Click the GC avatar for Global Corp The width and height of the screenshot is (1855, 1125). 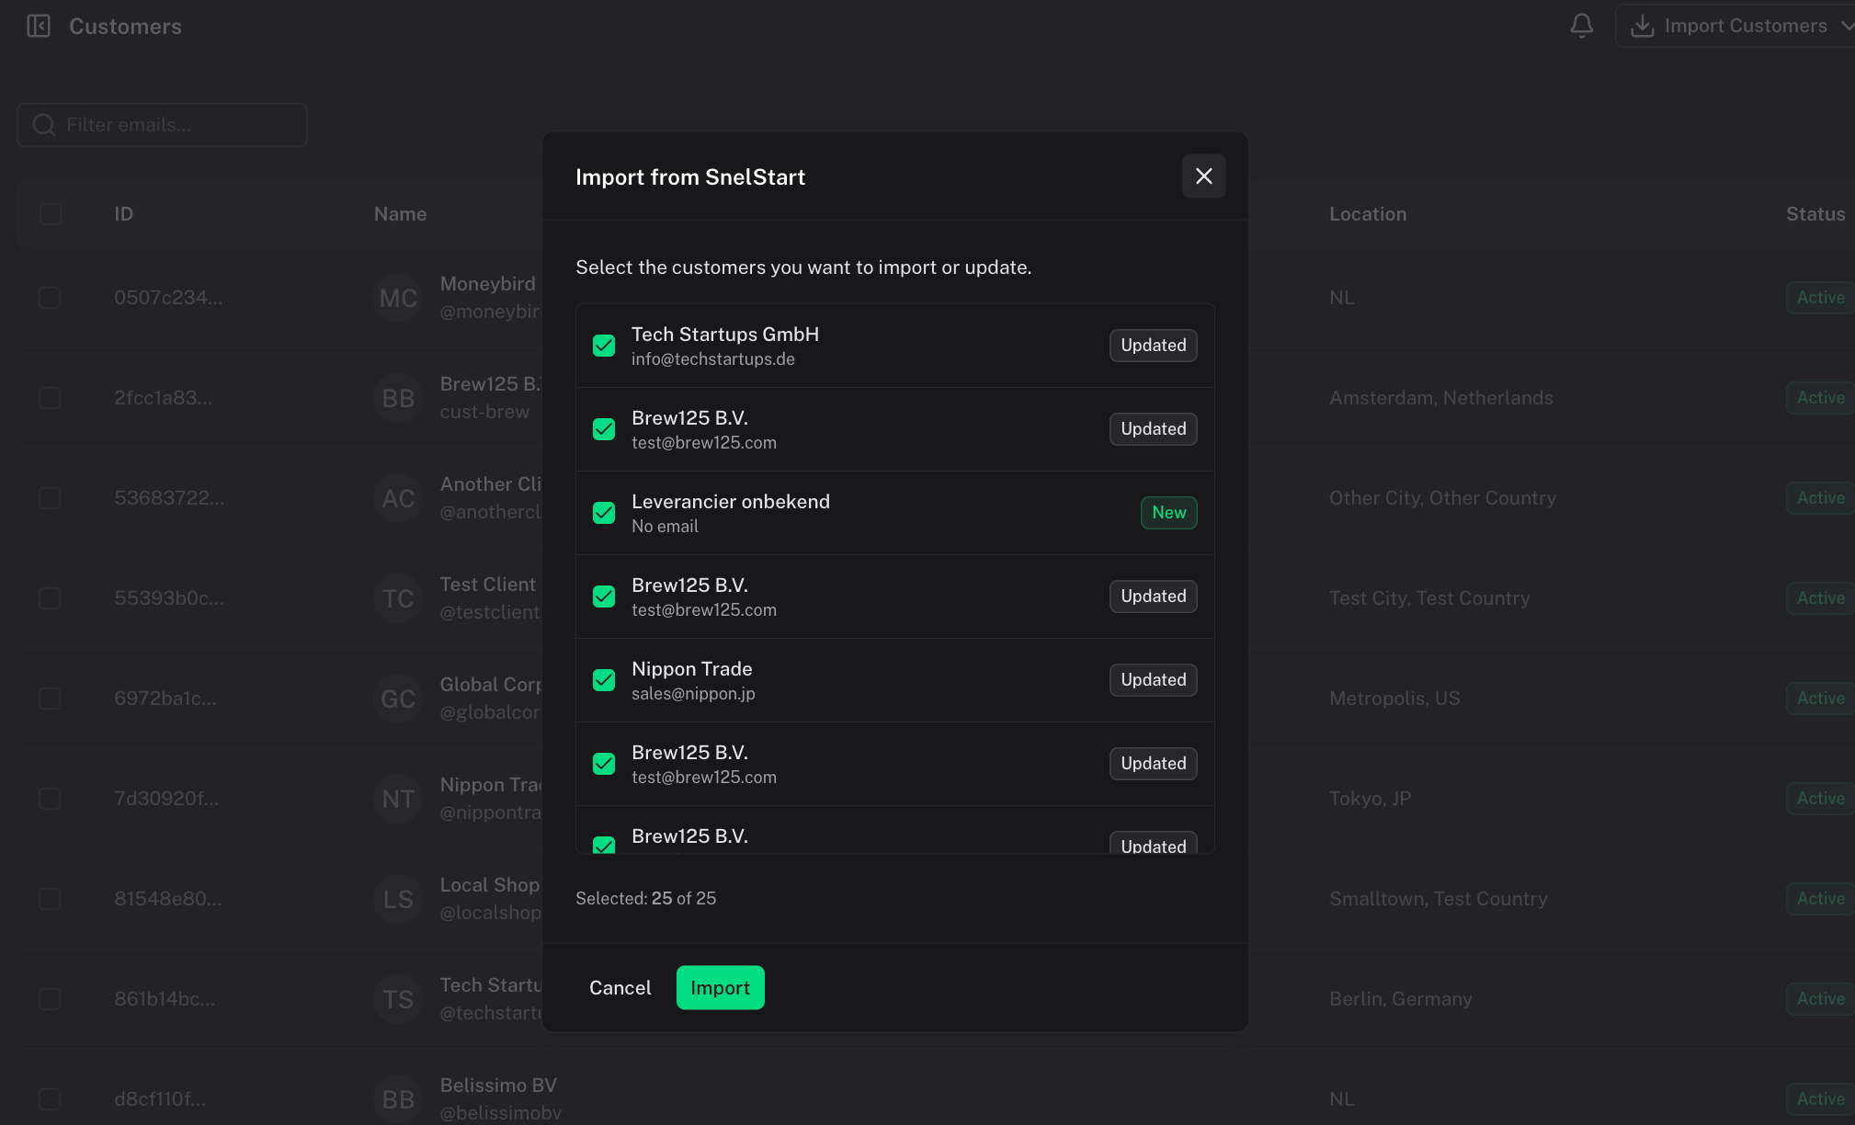coord(398,699)
